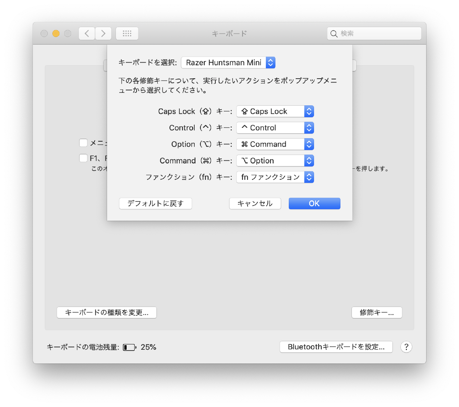The height and width of the screenshot is (407, 459).
Task: Click the Bluetoothキーボードを設定 button
Action: pos(336,347)
